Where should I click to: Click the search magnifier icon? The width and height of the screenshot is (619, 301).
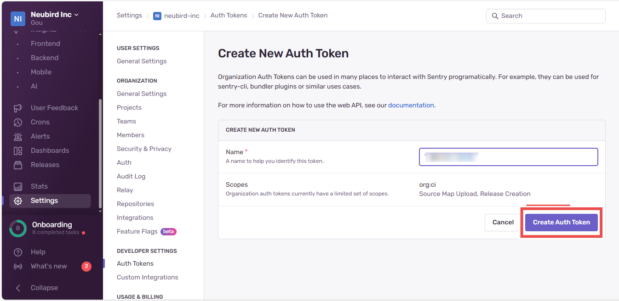[495, 16]
